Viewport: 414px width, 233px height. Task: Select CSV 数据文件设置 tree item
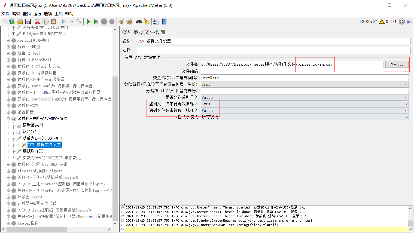(x=44, y=145)
